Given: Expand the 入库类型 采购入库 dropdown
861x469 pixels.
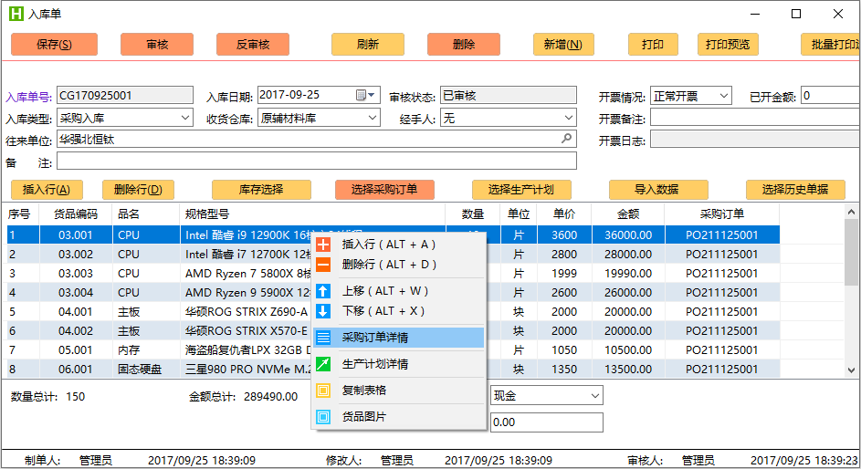Looking at the screenshot, I should click(185, 118).
